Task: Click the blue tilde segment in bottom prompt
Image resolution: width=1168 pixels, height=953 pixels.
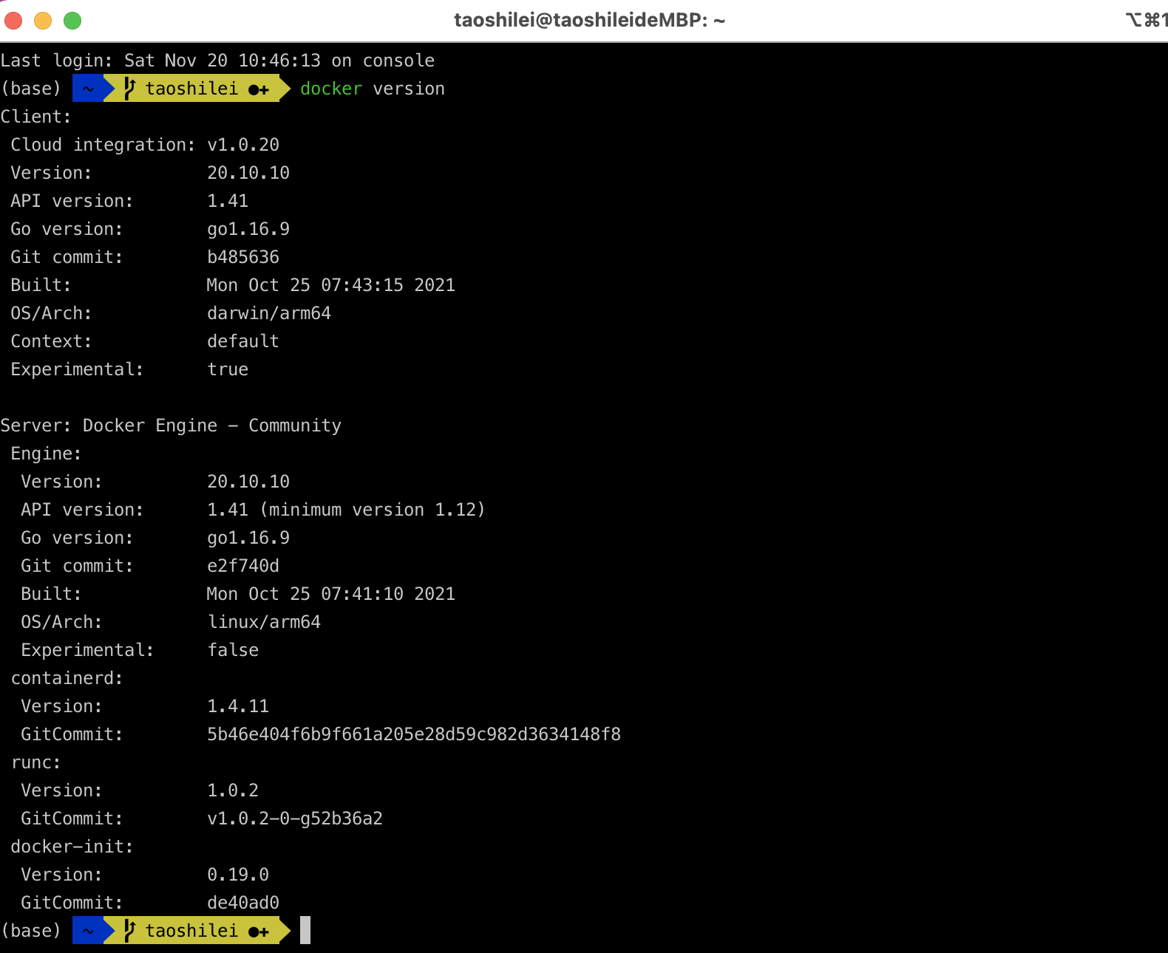Action: pyautogui.click(x=88, y=931)
